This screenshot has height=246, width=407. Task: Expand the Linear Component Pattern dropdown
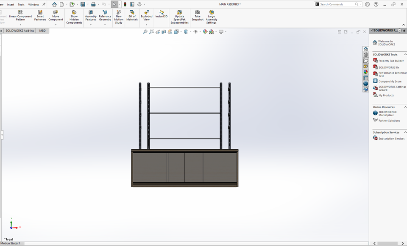[x=21, y=25]
